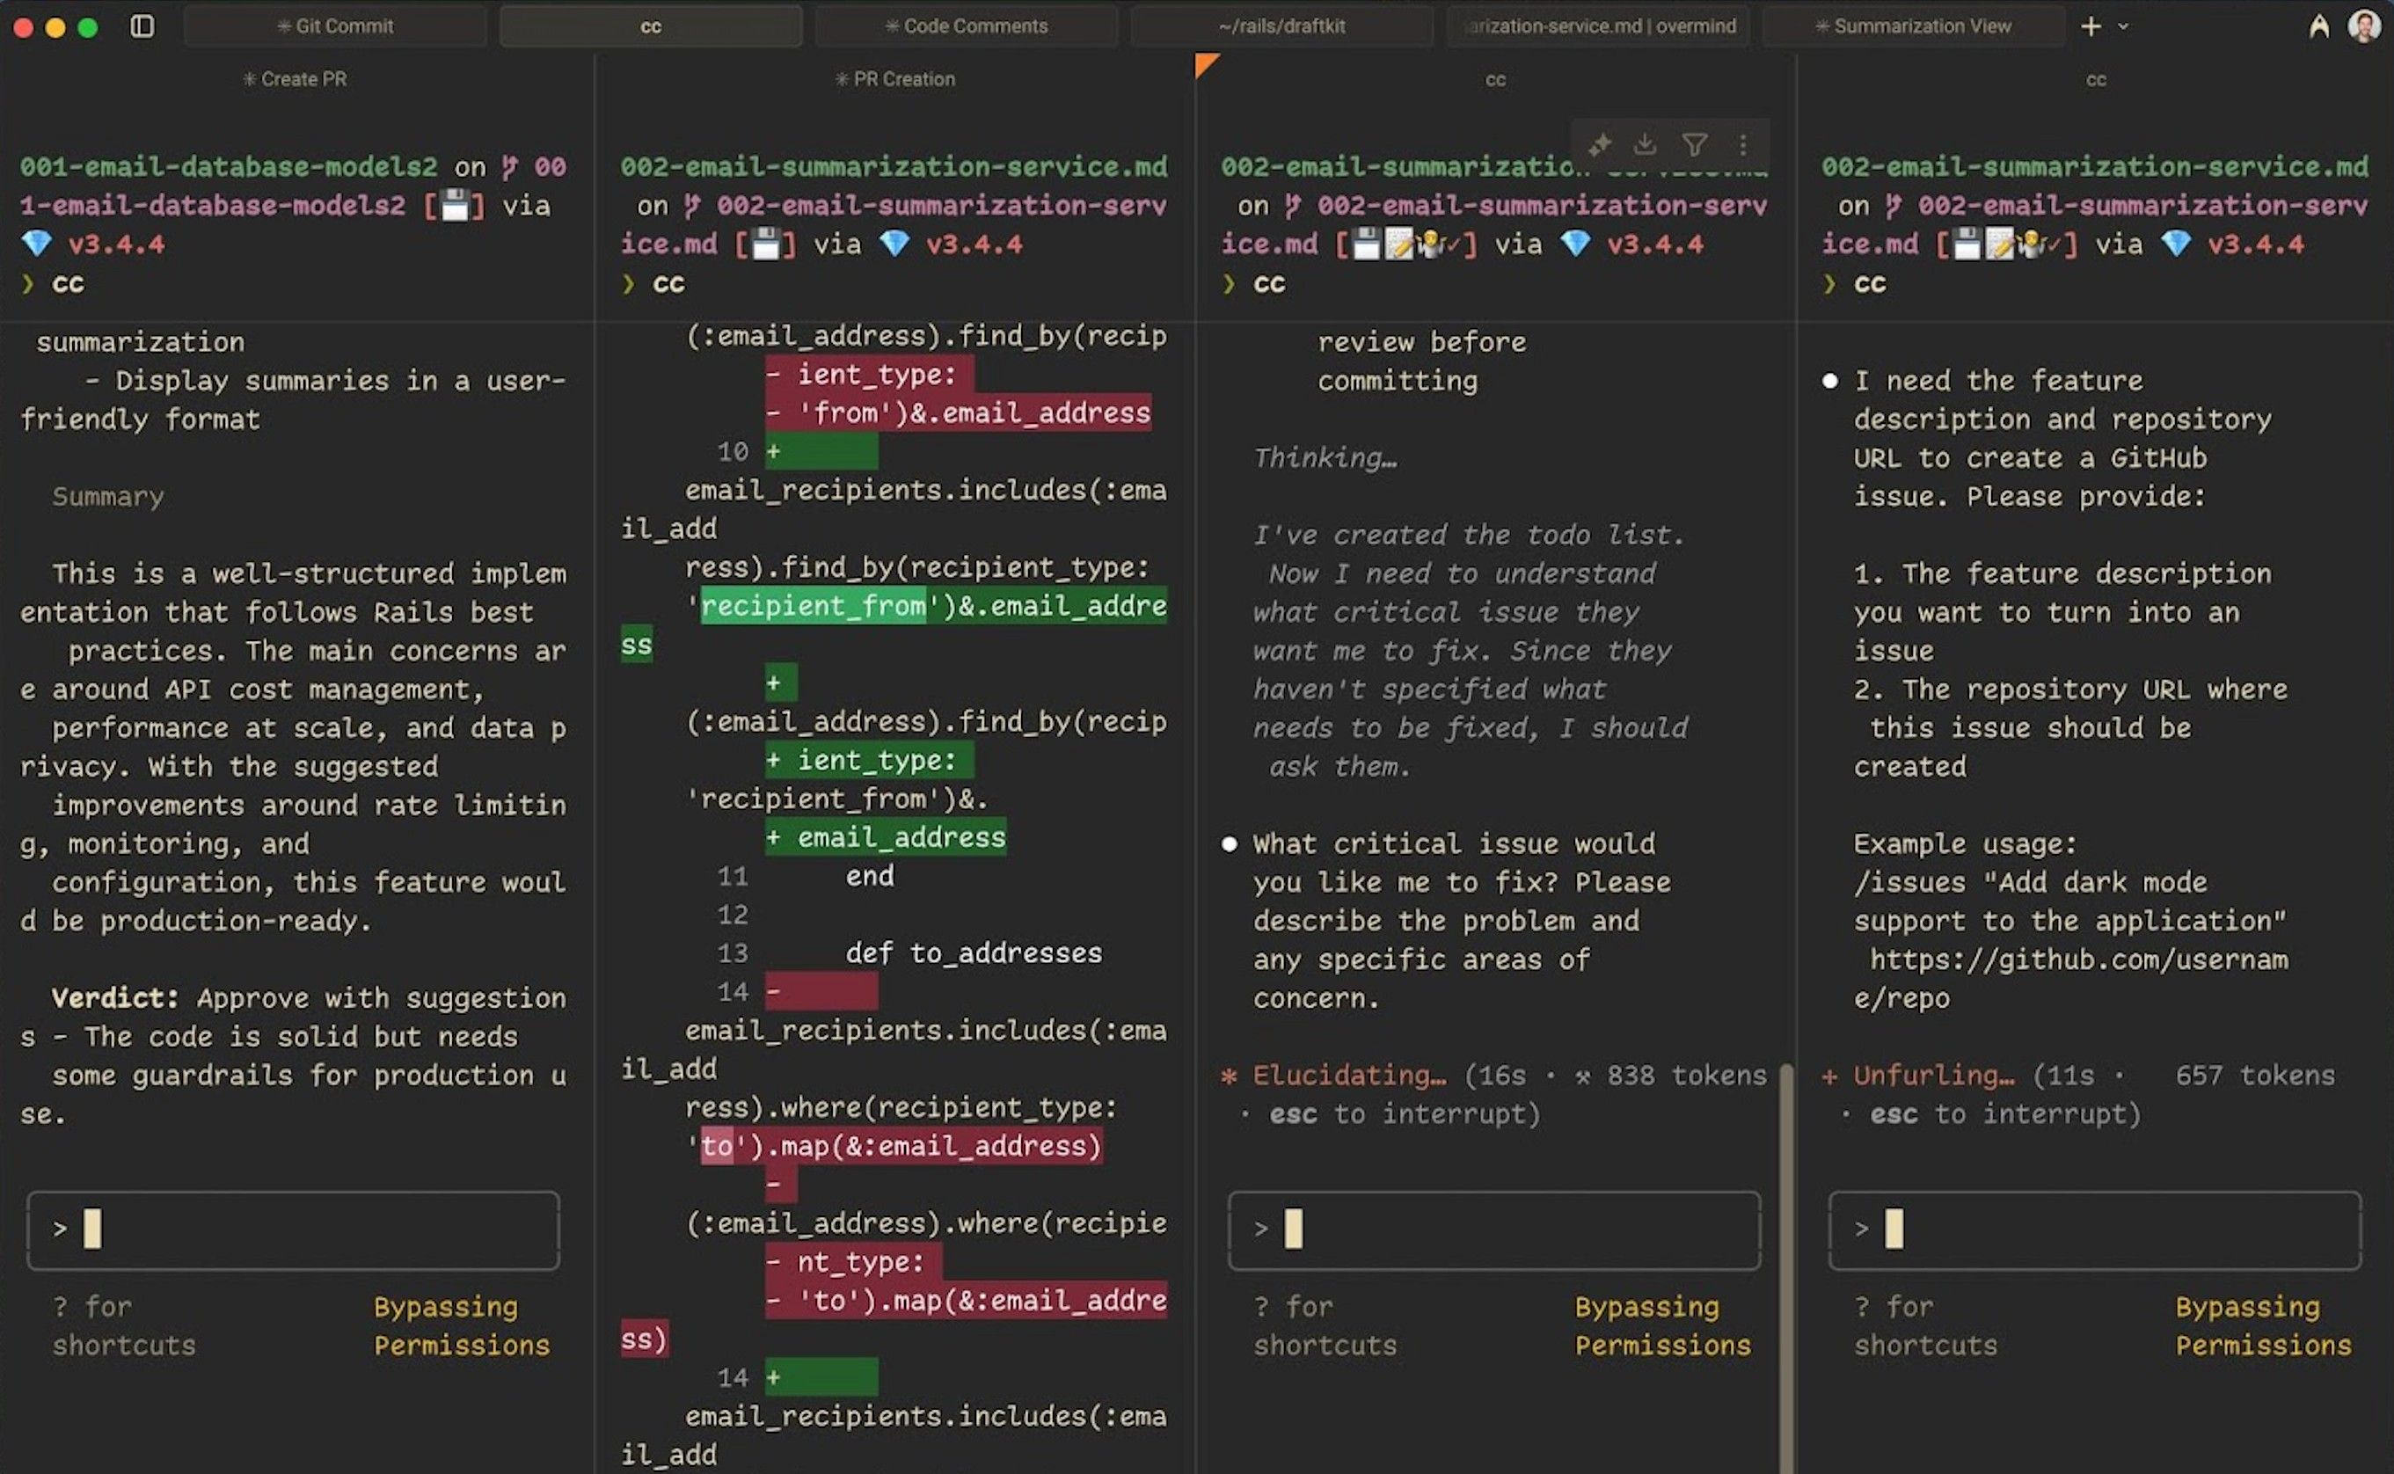Screen dimensions: 2394x1474
Task: Open a new tab with plus button
Action: [2091, 26]
